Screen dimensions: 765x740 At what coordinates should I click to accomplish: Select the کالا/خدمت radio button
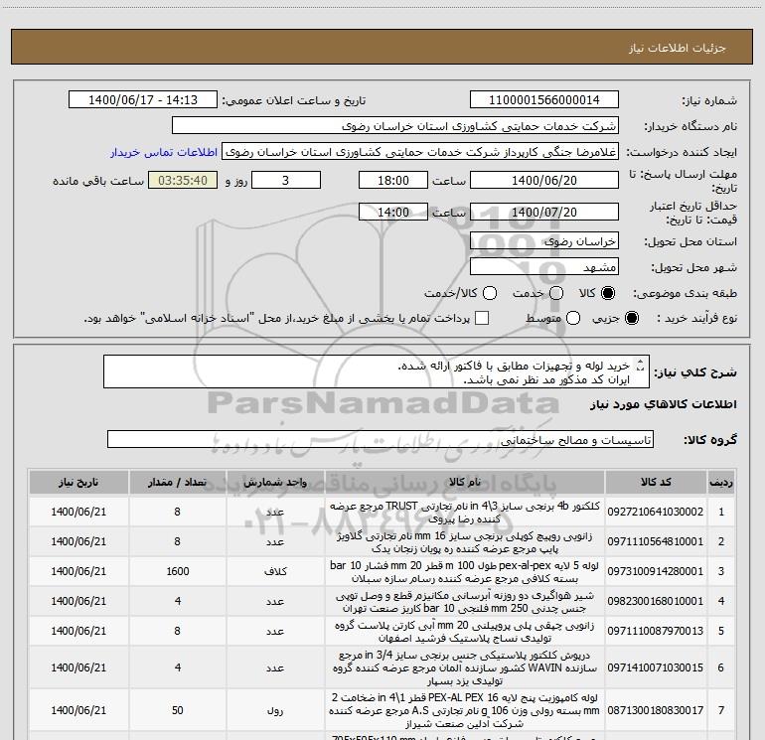tap(490, 293)
